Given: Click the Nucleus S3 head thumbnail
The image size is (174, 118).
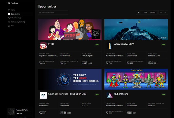Looking at the screenshot, I should click(x=11, y=112).
